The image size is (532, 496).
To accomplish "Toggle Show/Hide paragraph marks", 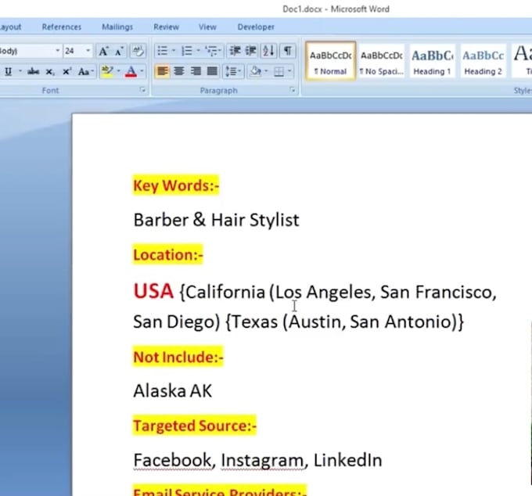I will tap(288, 51).
